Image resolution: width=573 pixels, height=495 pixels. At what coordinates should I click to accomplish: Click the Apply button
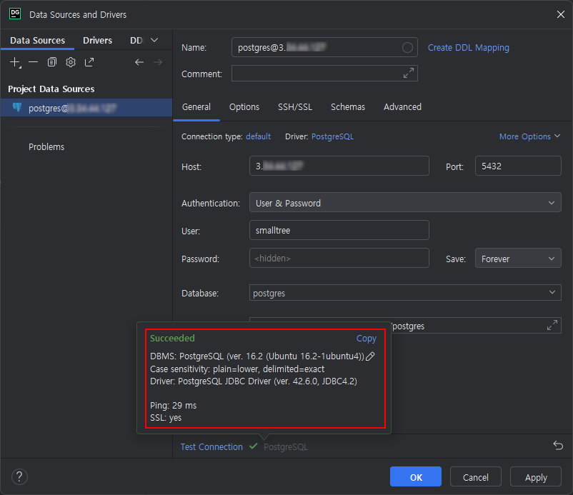pyautogui.click(x=536, y=476)
